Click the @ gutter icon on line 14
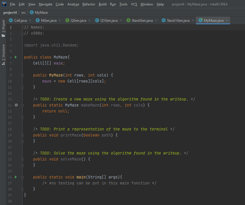This screenshot has width=245, height=205. [16, 105]
